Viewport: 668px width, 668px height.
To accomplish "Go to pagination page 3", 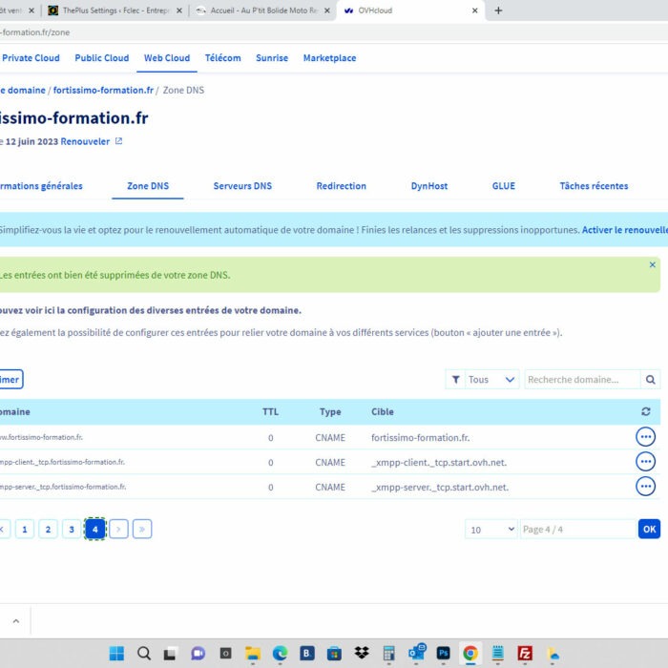I will tap(72, 529).
